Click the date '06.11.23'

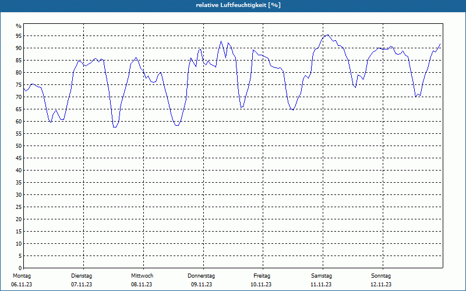pyautogui.click(x=22, y=285)
